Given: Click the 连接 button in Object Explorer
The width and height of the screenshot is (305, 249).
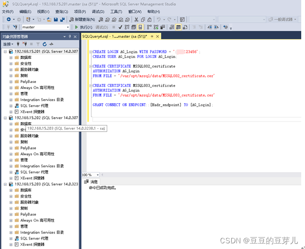Looking at the screenshot, I should pos(8,44).
